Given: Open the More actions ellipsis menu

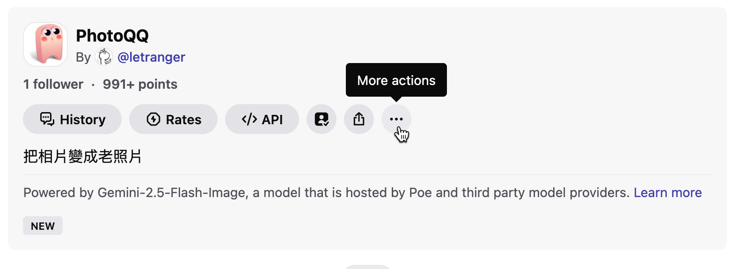Looking at the screenshot, I should [396, 119].
